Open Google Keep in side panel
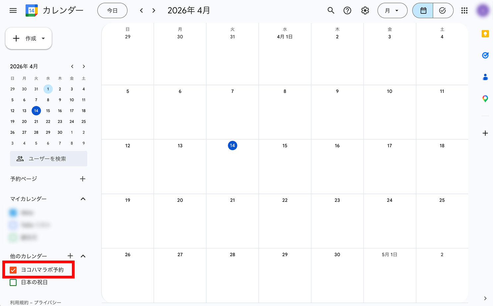The height and width of the screenshot is (306, 493). point(485,34)
